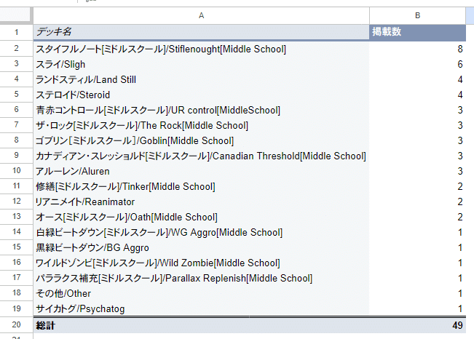The image size is (474, 339).
Task: Click the count 3 for Goblin
Action: 417,140
